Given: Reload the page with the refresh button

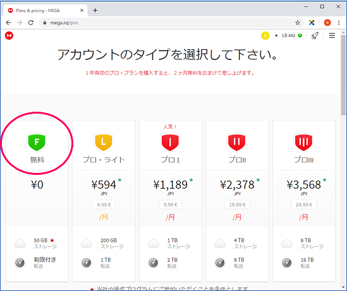Looking at the screenshot, I should (31, 23).
